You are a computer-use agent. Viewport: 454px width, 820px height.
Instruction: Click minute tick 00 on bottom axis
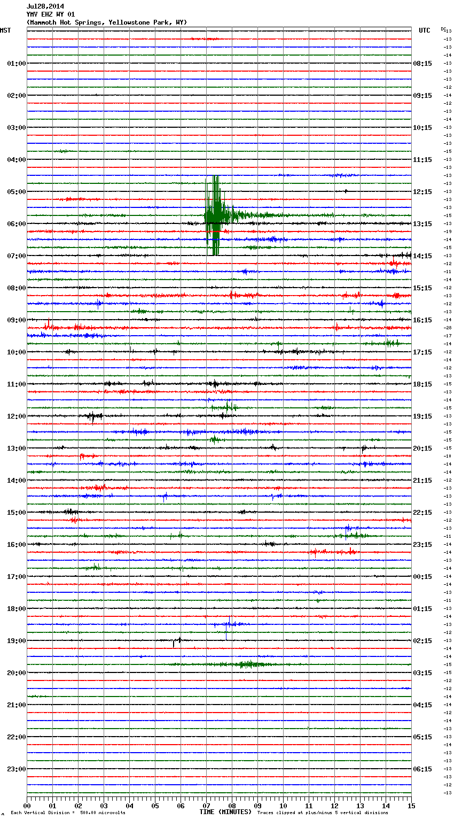coord(27,806)
